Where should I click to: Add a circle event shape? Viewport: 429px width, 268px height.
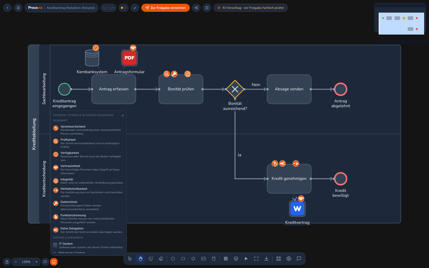click(173, 259)
